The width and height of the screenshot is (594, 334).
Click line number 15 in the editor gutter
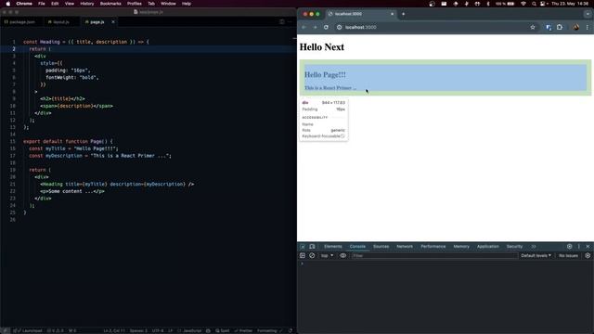pyautogui.click(x=13, y=142)
